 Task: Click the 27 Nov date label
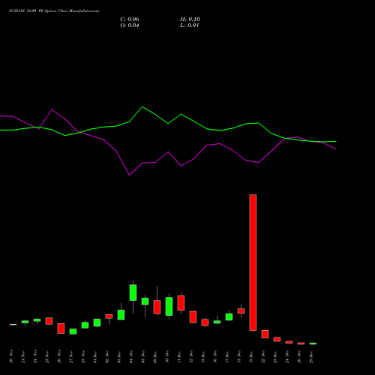coord(71,356)
